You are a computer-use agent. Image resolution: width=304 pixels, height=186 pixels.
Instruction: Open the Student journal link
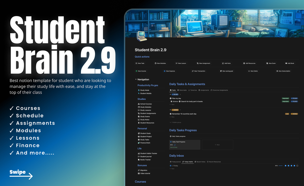point(145,157)
